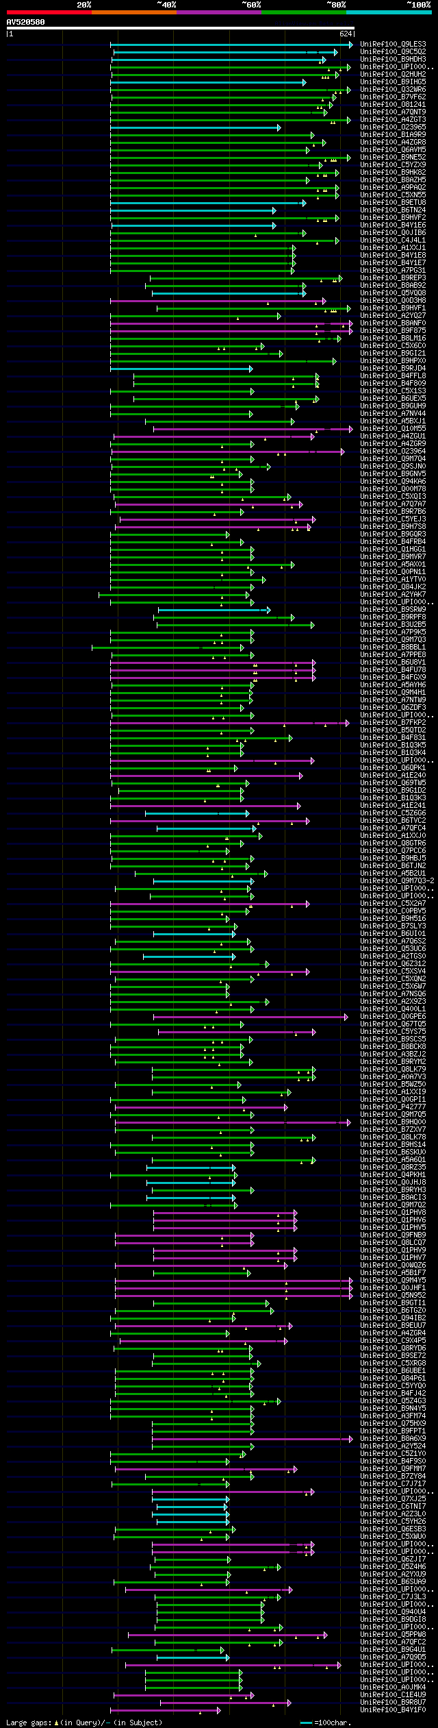The image size is (438, 1728).
Task: Select the UniRef100_Q9SJN0 label
Action: tap(393, 467)
